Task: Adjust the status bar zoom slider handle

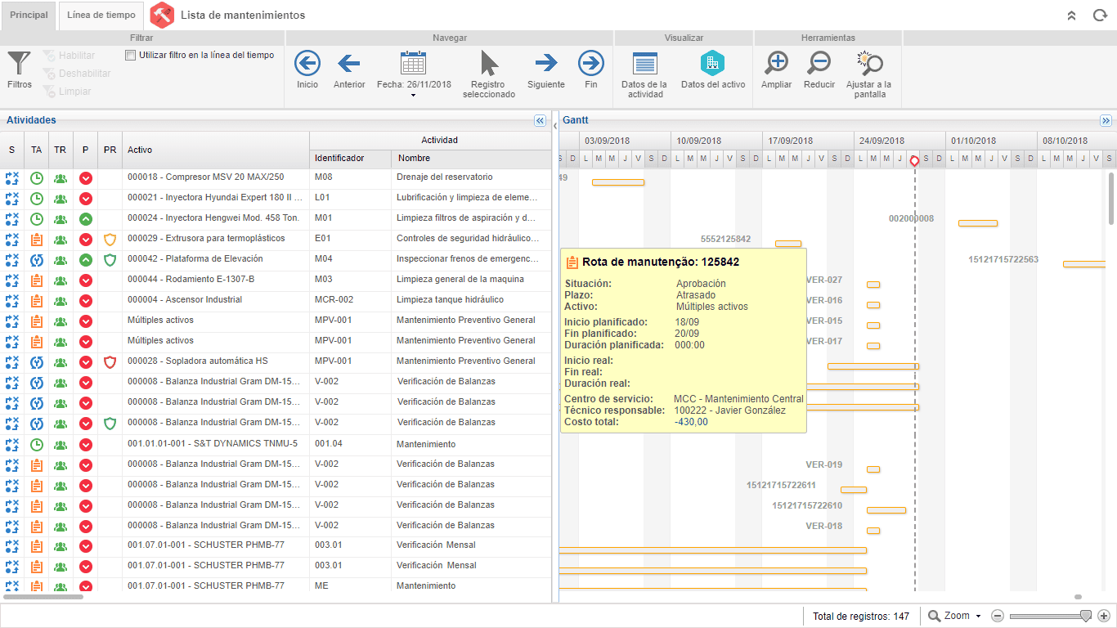Action: tap(1086, 616)
